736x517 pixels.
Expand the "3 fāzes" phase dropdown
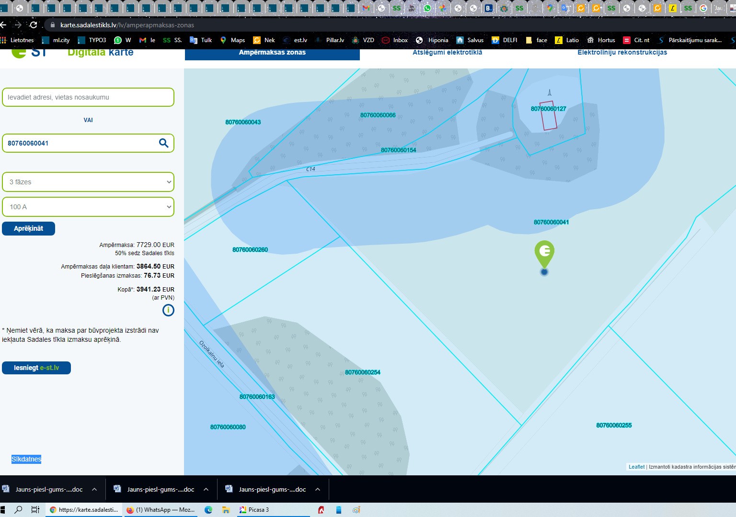point(88,182)
